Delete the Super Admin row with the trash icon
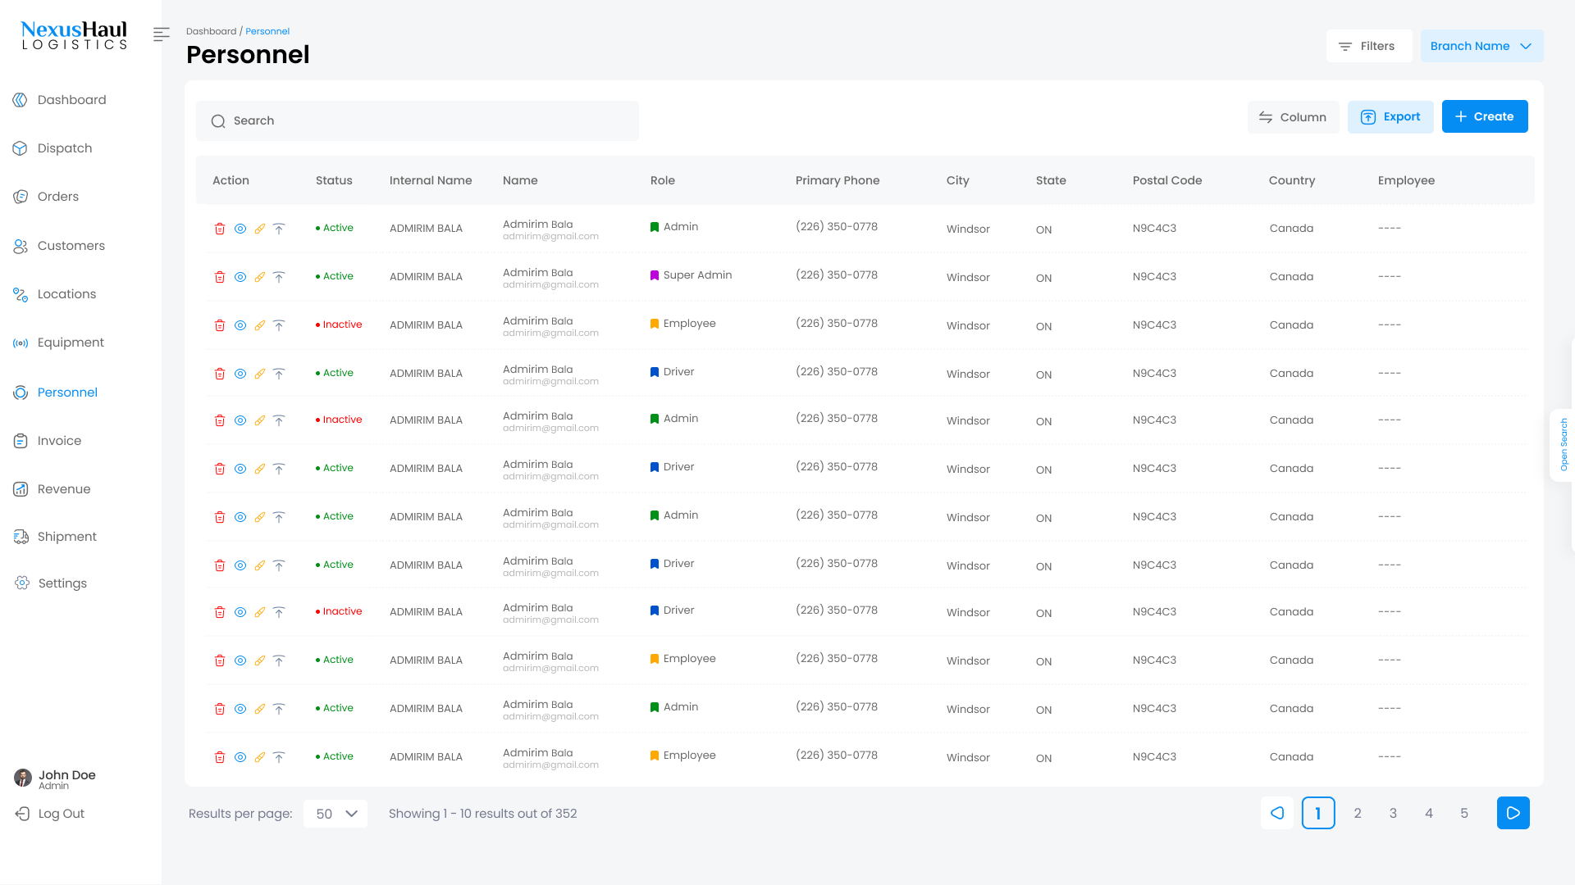 pos(220,277)
